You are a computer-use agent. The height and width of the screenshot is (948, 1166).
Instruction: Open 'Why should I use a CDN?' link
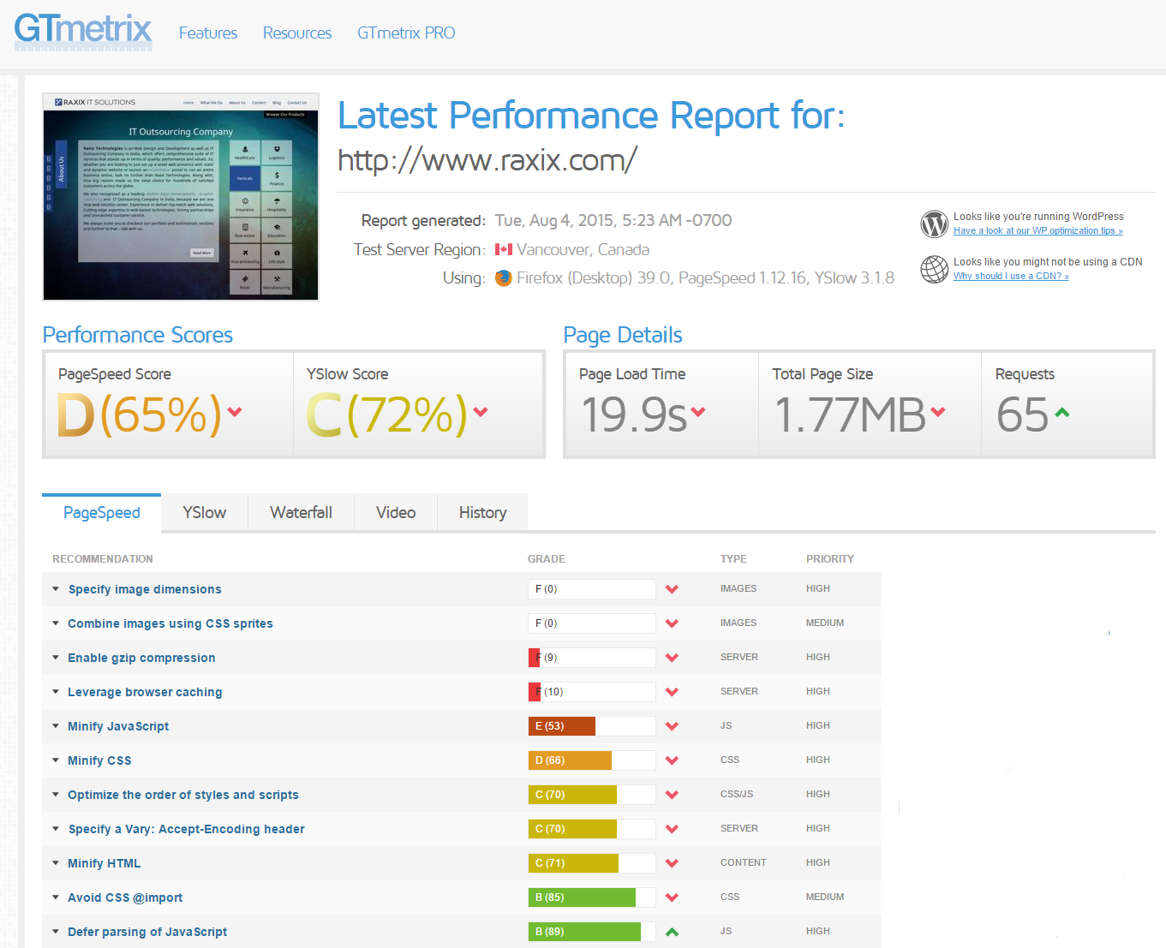1011,276
